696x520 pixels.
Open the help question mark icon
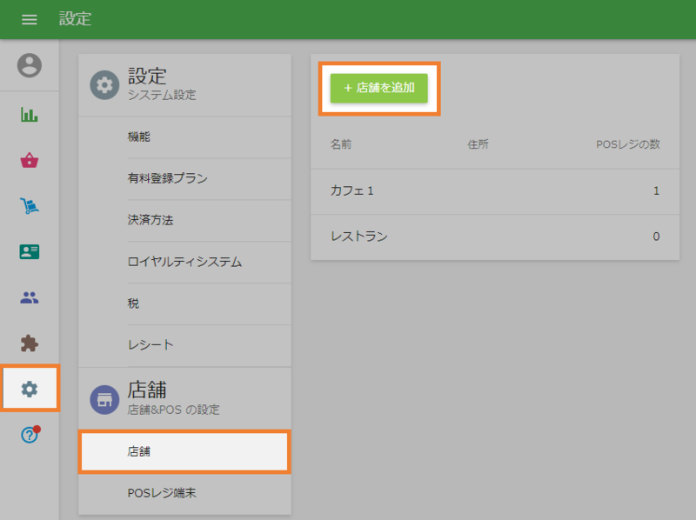(x=30, y=435)
